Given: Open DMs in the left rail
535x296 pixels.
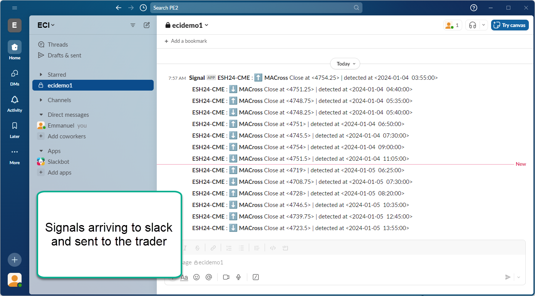Looking at the screenshot, I should [15, 74].
